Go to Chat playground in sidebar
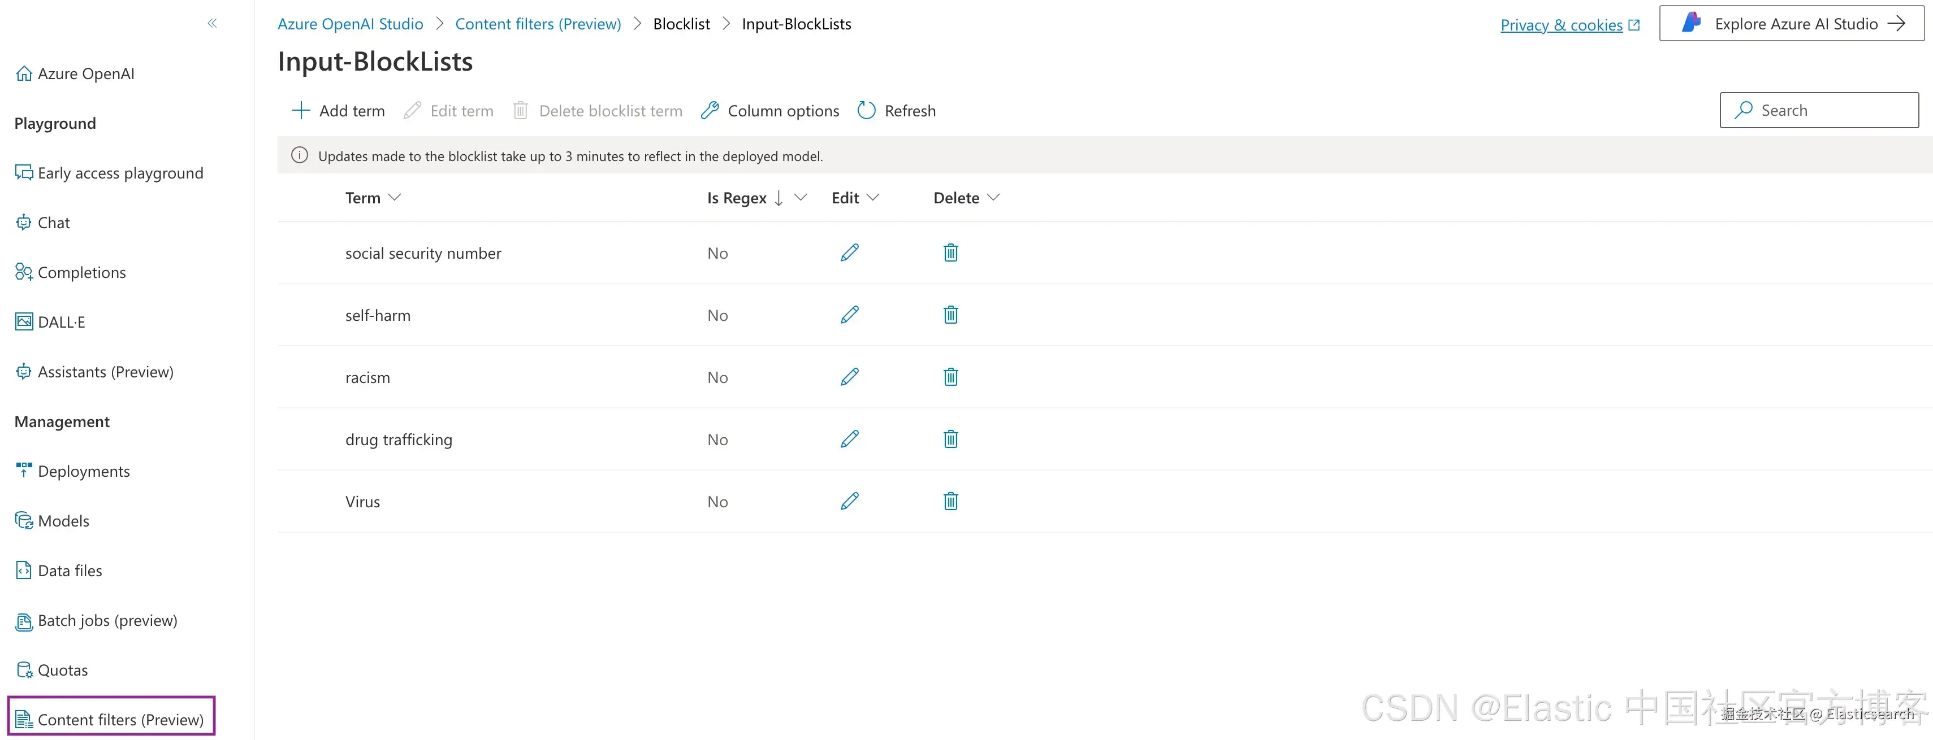Image resolution: width=1933 pixels, height=740 pixels. pyautogui.click(x=53, y=223)
